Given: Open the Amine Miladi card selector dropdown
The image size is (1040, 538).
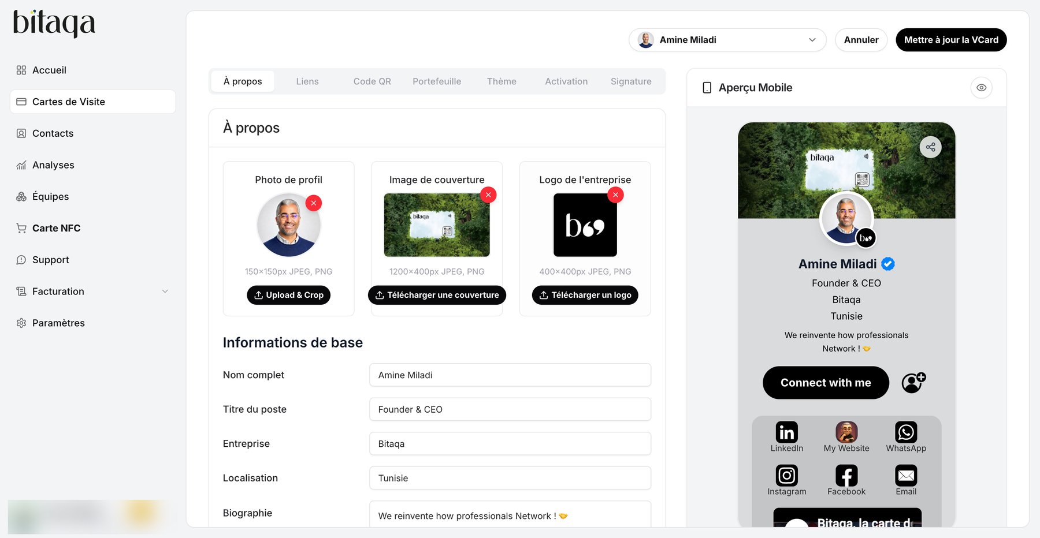Looking at the screenshot, I should coord(727,40).
